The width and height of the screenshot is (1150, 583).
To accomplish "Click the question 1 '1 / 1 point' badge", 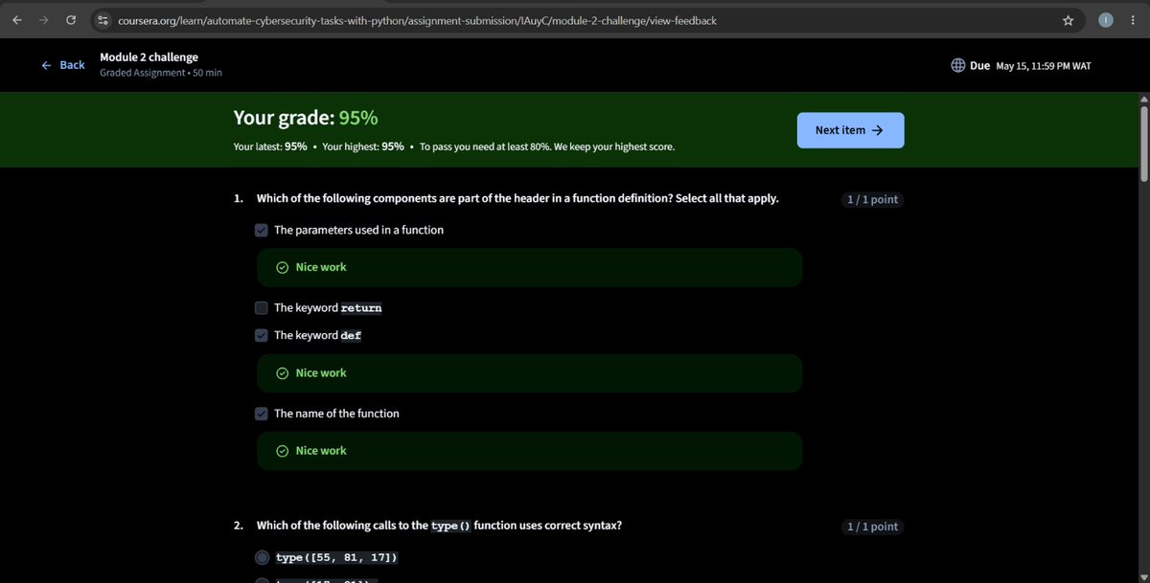I will coord(872,200).
